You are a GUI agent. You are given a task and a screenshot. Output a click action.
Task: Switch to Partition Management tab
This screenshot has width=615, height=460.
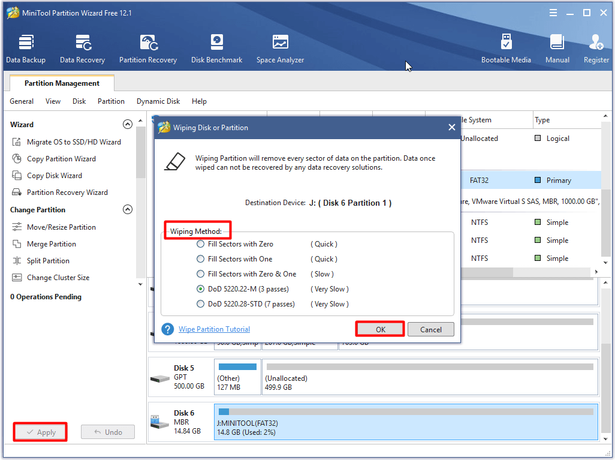pos(62,83)
